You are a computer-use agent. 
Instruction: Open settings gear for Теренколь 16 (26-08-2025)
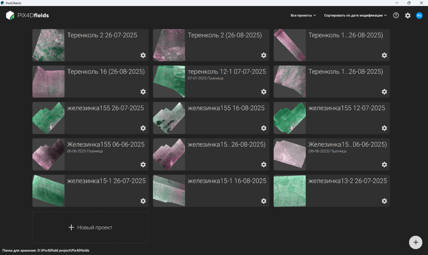(x=143, y=92)
